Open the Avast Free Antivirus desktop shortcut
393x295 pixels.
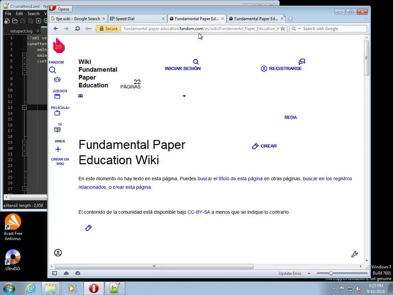(x=13, y=227)
